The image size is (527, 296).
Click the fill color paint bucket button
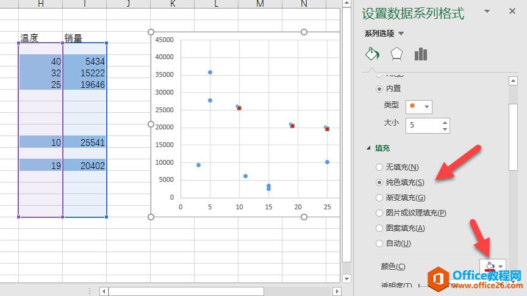489,266
